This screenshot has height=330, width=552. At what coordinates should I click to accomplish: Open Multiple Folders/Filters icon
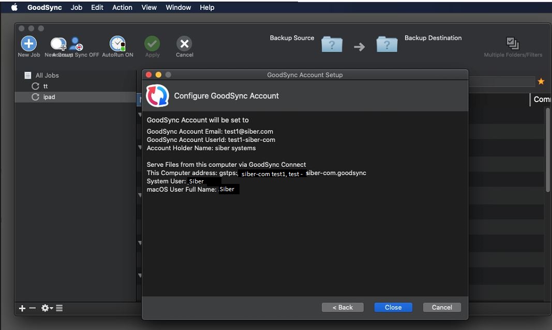pos(513,44)
